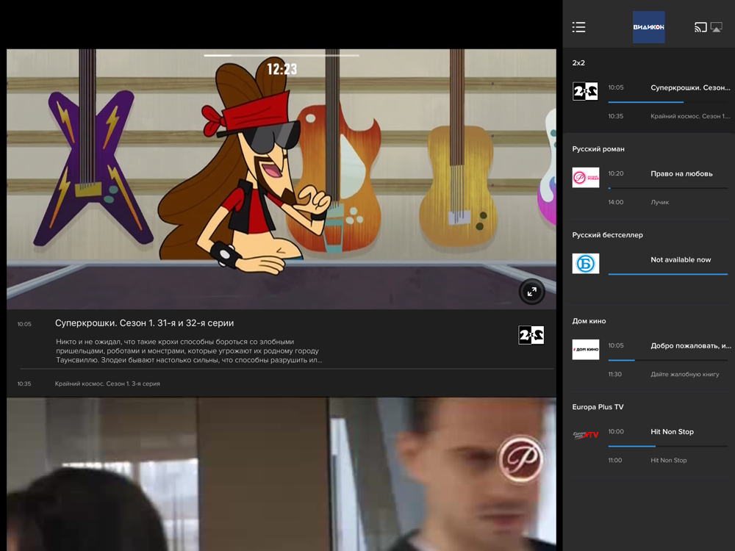
Task: Select Europa Plus TV channel logo
Action: coord(586,435)
